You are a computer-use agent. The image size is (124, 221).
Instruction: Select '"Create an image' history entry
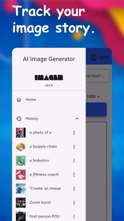(x=45, y=189)
